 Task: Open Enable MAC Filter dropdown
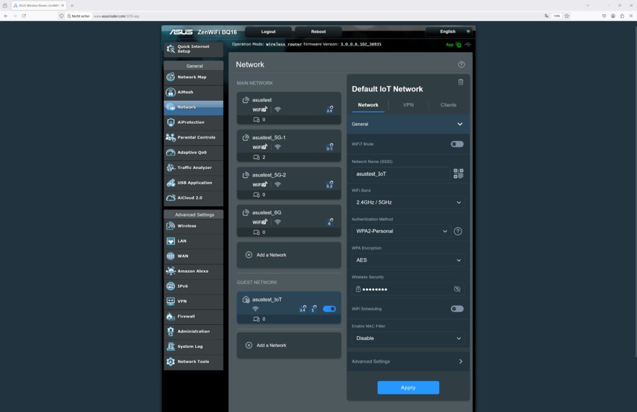tap(408, 338)
